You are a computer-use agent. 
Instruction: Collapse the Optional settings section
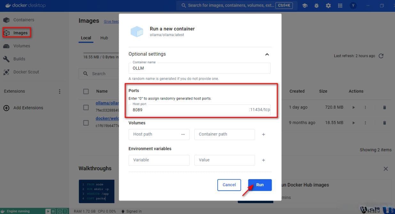coord(267,54)
